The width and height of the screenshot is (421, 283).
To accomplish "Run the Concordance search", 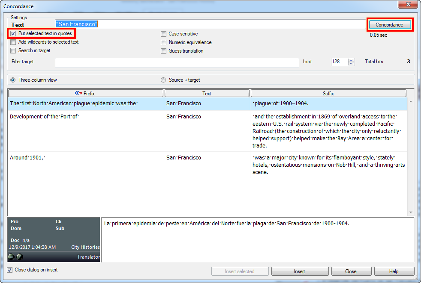I will tap(389, 24).
